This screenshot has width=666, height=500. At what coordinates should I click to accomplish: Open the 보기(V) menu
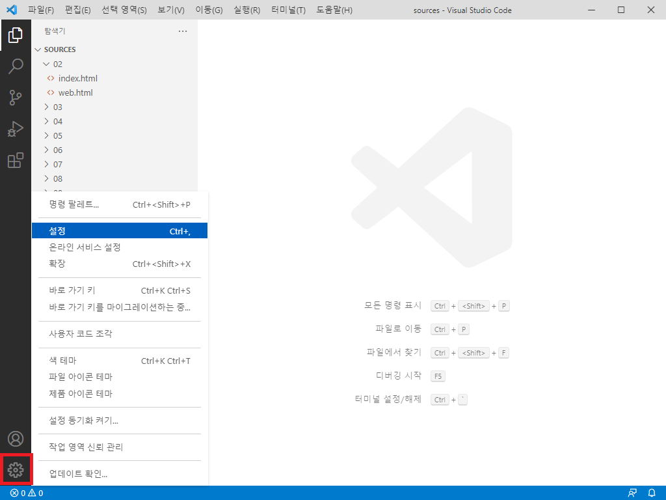[x=171, y=10]
